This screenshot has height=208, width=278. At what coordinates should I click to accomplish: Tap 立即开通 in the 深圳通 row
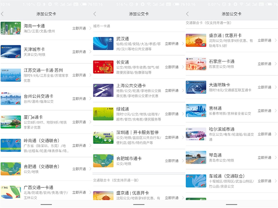coord(172,138)
